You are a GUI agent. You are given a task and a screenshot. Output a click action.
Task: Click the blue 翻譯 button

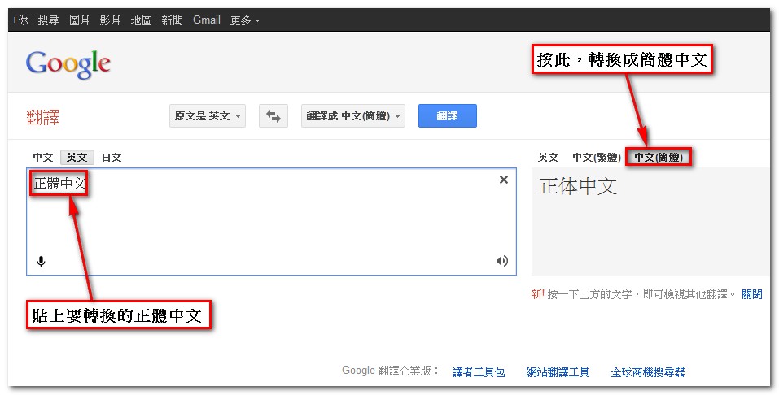pos(447,116)
